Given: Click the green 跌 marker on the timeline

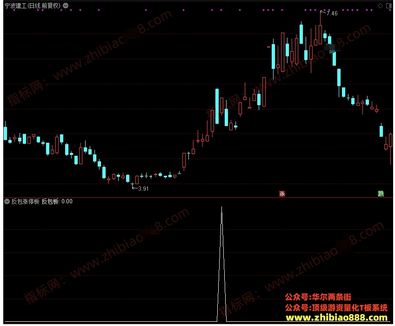Looking at the screenshot, I should tap(381, 193).
